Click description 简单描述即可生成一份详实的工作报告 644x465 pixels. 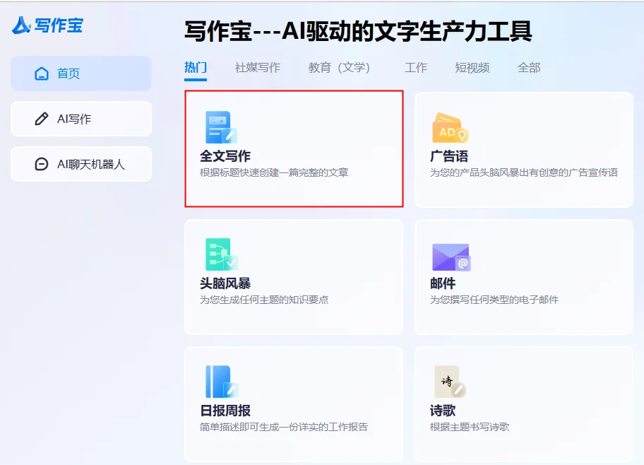click(284, 427)
